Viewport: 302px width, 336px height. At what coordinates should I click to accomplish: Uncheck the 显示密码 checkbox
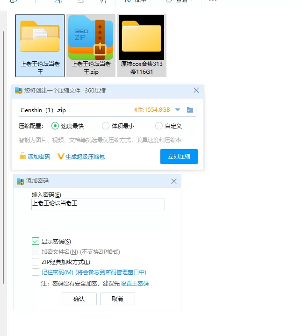tap(36, 241)
